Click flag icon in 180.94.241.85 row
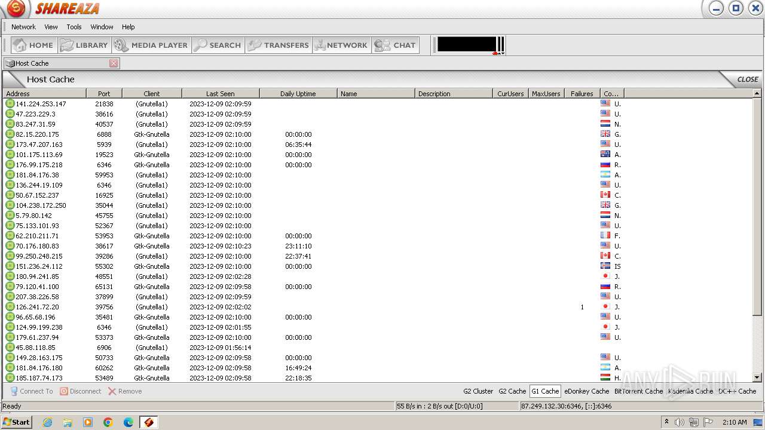 click(605, 276)
